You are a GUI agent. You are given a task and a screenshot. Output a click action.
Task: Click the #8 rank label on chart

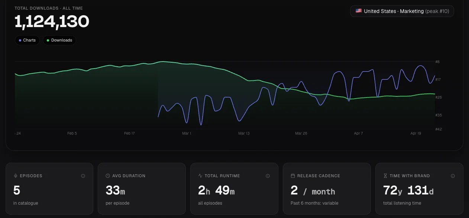coord(437,62)
